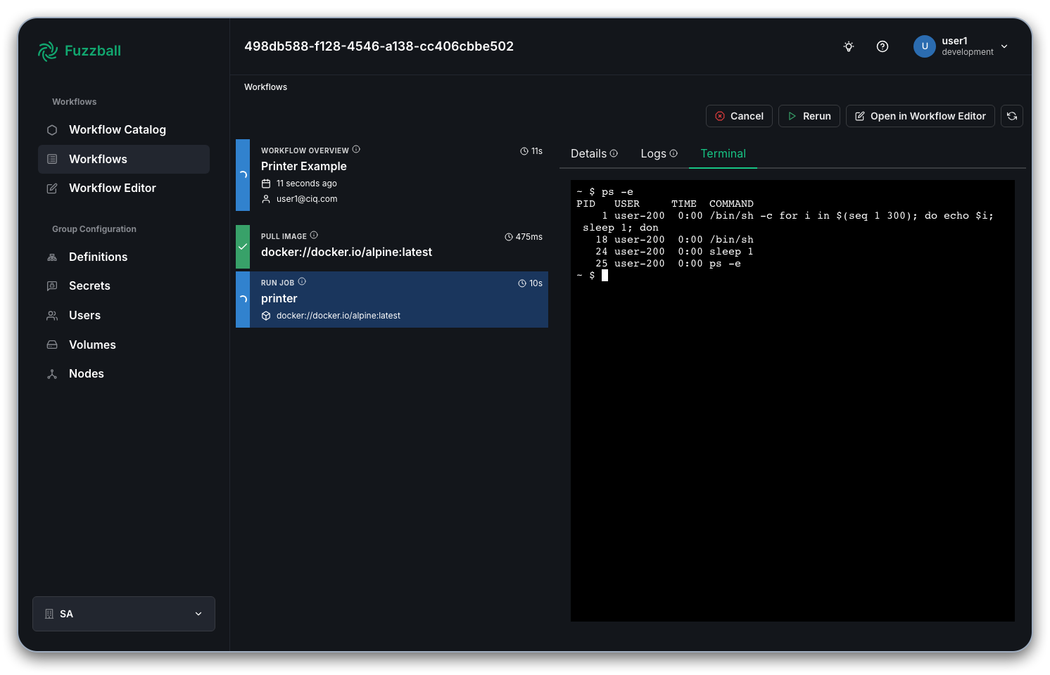Viewport: 1050px width, 675px height.
Task: Click the terminal prompt cursor line
Action: [593, 276]
